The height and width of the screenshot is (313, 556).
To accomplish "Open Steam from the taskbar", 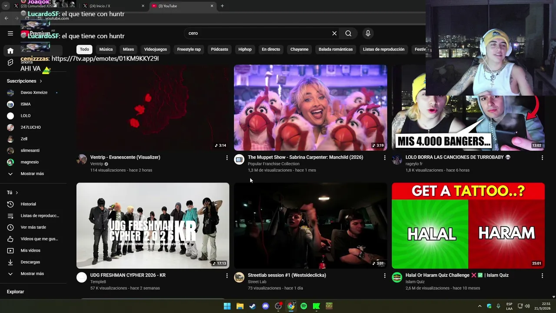I will [x=252, y=306].
